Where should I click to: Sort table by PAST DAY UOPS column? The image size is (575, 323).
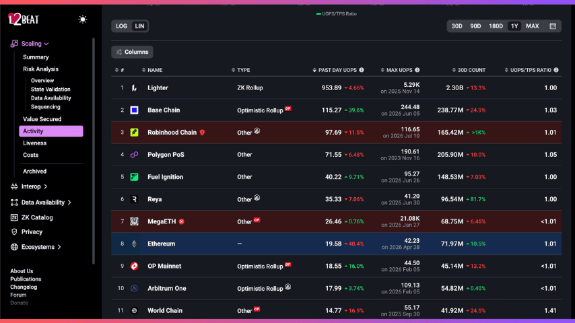tap(335, 70)
